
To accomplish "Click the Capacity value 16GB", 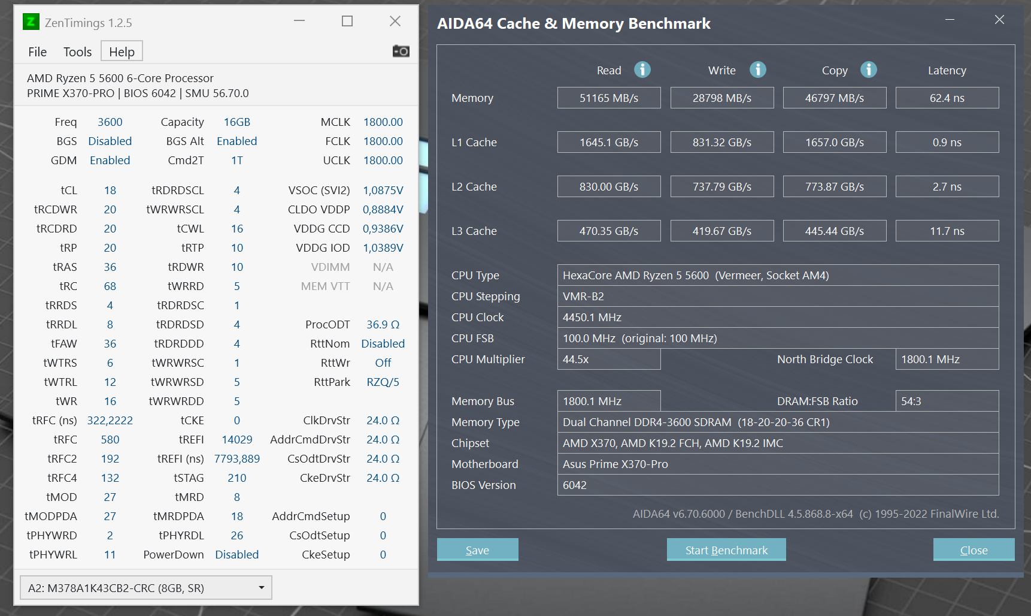I will 237,122.
